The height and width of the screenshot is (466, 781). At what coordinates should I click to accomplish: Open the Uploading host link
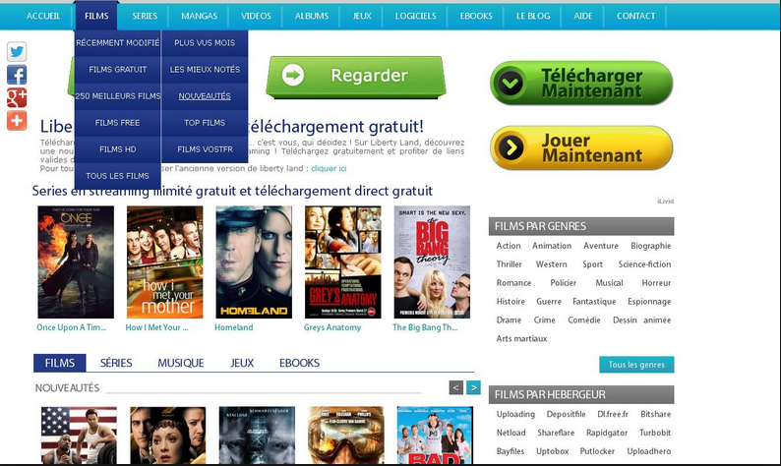[515, 414]
